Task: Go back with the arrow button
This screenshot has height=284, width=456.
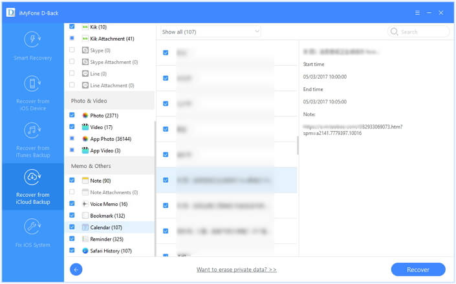Action: tap(76, 270)
